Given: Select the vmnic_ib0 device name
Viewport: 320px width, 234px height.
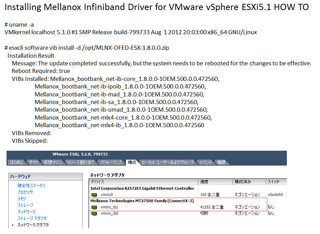Looking at the screenshot, I should [109, 214].
